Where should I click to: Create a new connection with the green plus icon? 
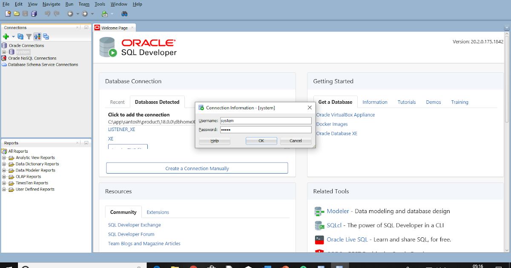[6, 37]
